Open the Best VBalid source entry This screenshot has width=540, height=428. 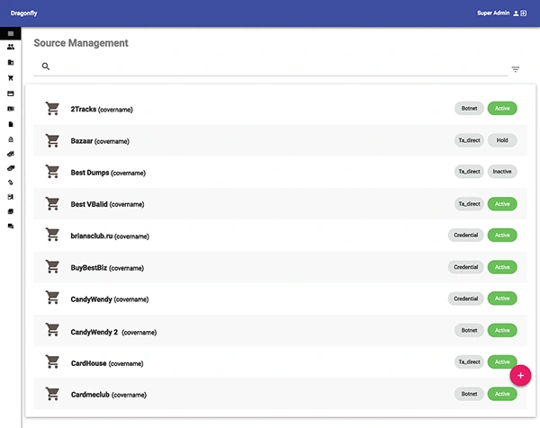[x=280, y=204]
